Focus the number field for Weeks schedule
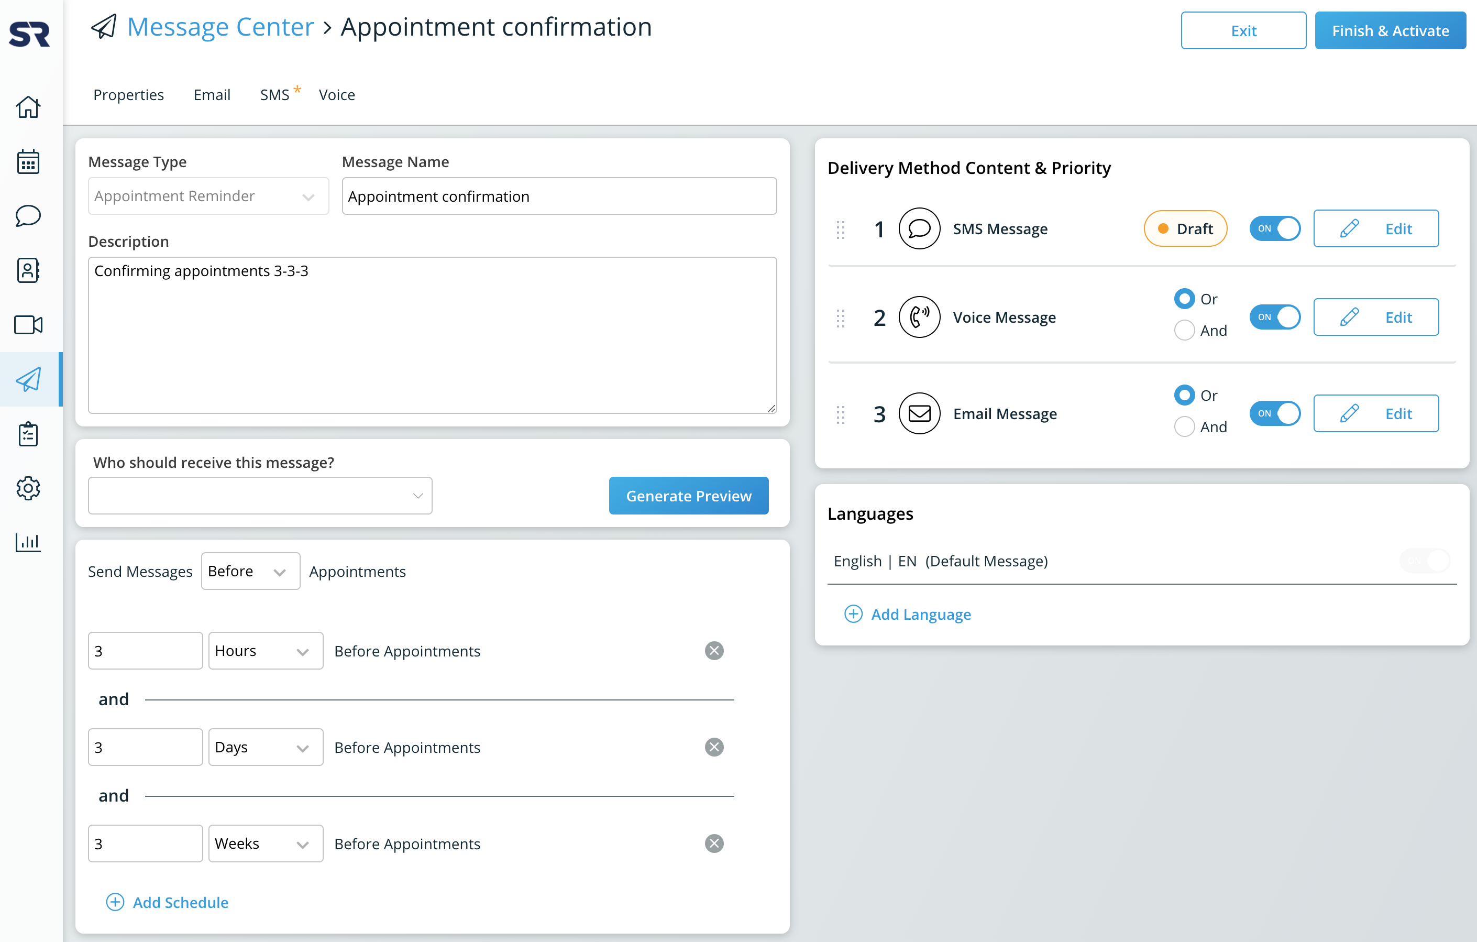The image size is (1477, 942). click(x=145, y=843)
